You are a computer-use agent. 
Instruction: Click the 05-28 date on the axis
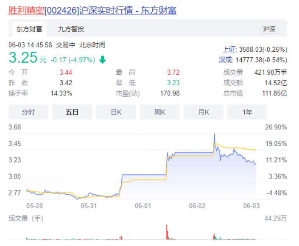click(x=34, y=206)
